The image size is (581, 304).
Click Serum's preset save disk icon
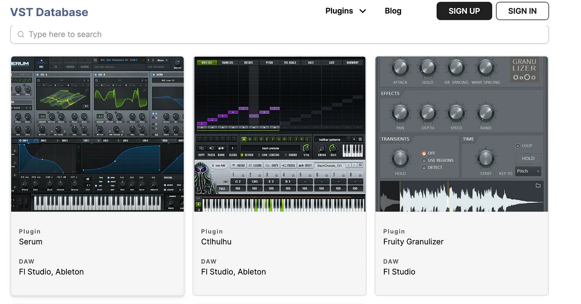point(95,60)
